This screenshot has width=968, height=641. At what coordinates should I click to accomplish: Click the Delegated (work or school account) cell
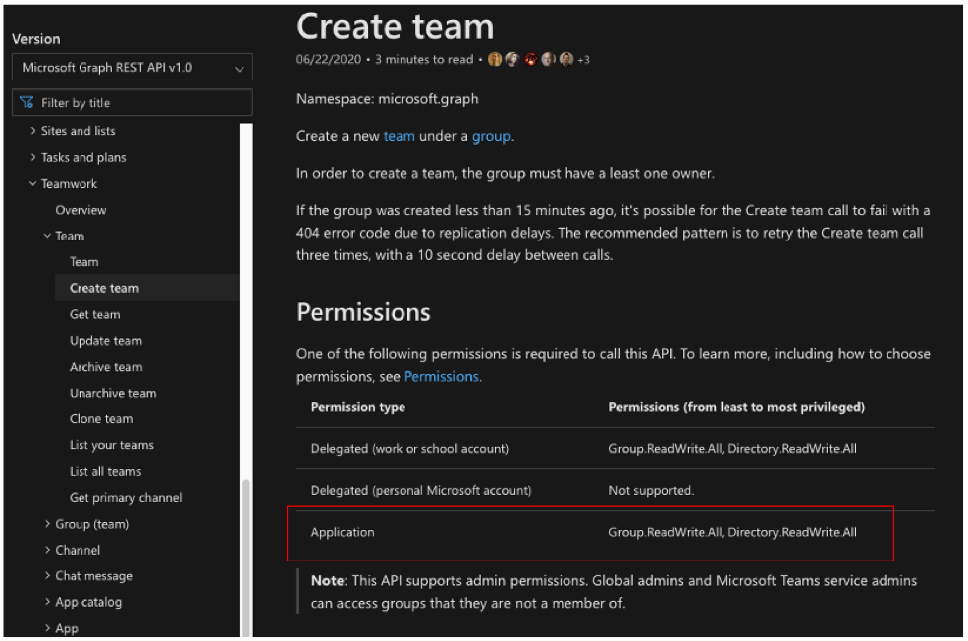409,449
